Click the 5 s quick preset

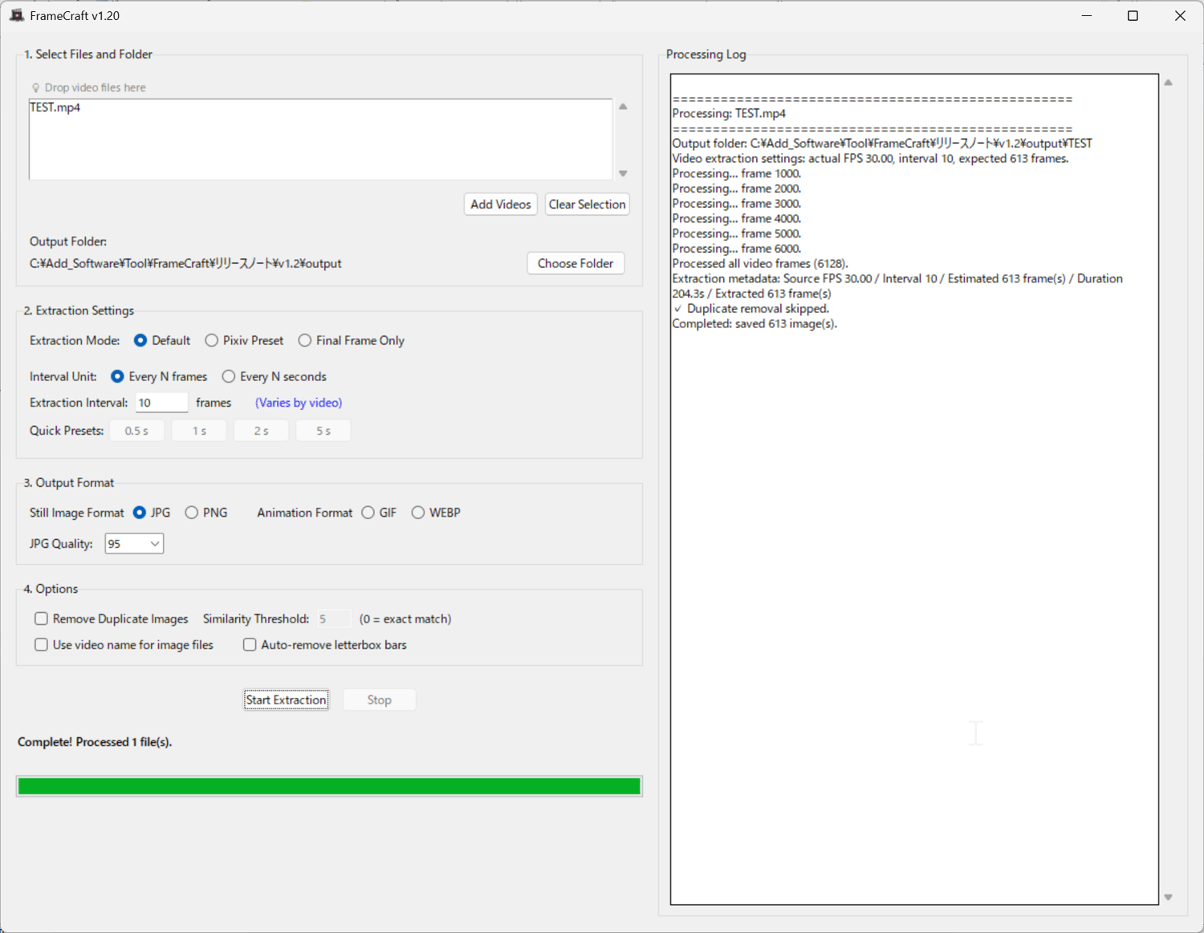(x=323, y=431)
